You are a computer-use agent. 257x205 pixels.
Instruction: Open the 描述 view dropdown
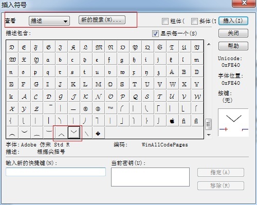[x=49, y=21]
